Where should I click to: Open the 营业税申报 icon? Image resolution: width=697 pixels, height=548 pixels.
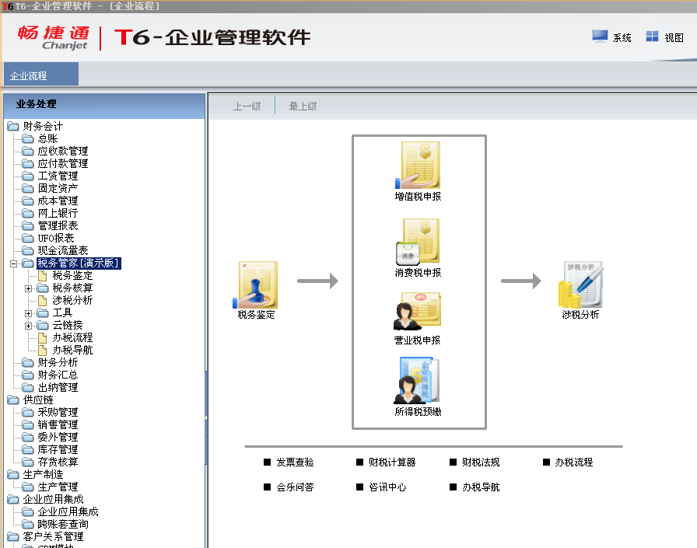(418, 311)
